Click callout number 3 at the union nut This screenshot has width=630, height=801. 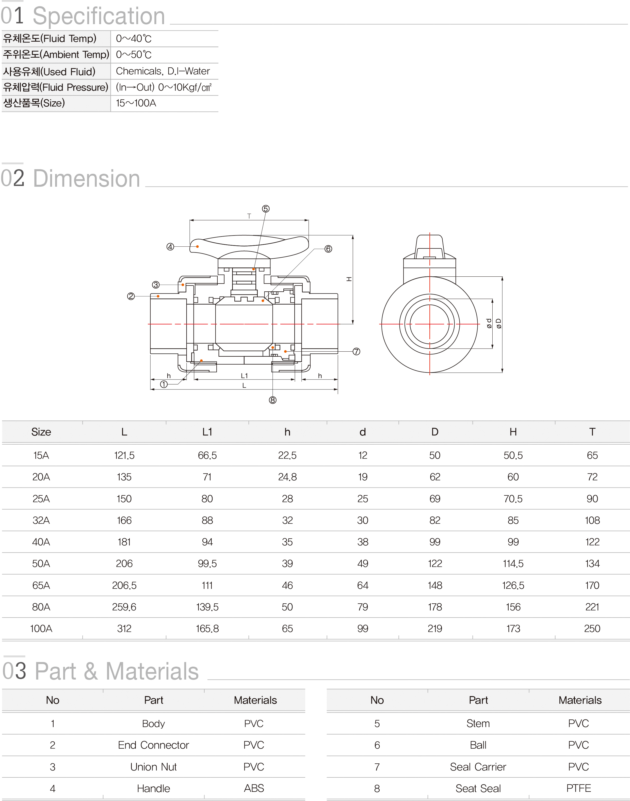coord(156,285)
